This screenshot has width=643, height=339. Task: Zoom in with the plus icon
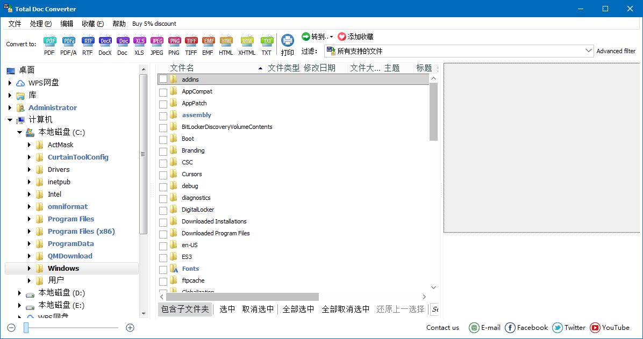tap(130, 328)
